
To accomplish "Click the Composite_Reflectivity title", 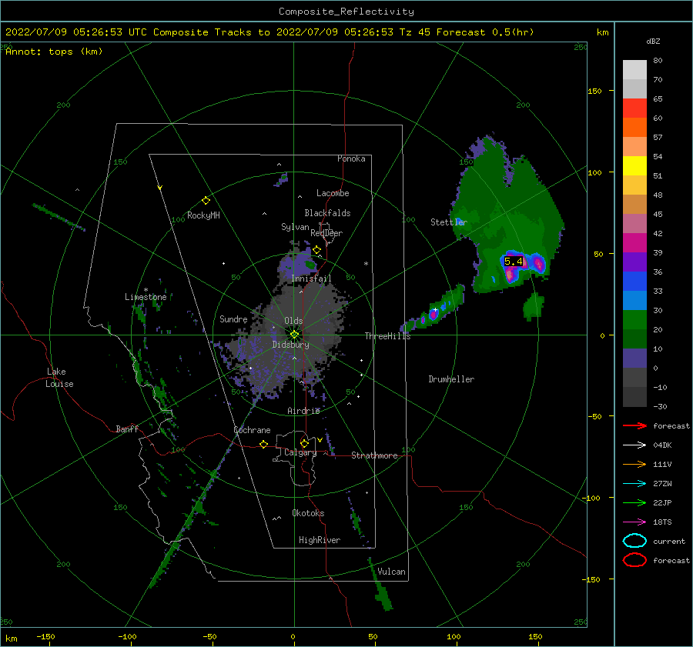I will (x=346, y=12).
